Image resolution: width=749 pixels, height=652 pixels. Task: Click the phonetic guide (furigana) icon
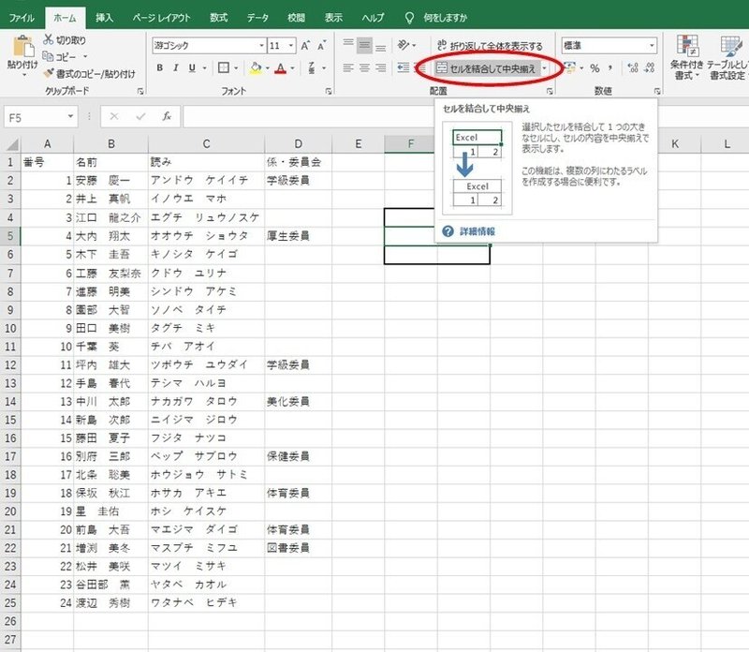[312, 67]
